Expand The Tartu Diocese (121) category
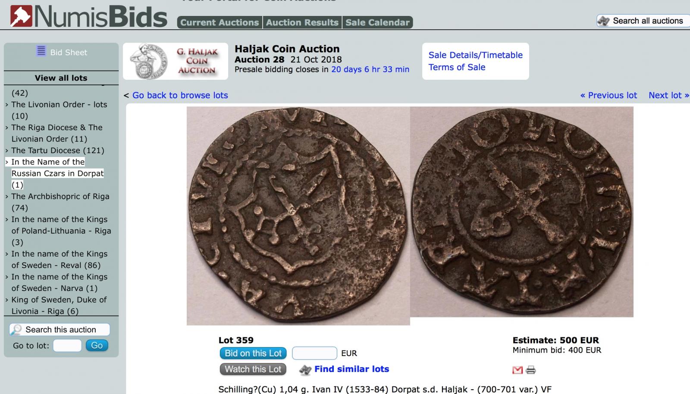The width and height of the screenshot is (690, 394). (58, 150)
